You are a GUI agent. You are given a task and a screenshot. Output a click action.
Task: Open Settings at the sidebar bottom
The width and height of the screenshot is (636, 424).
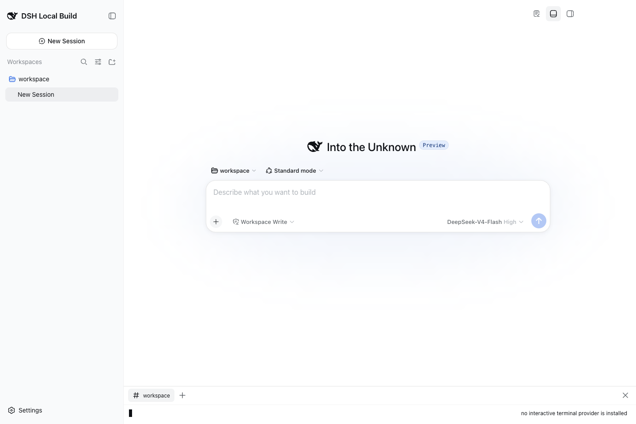coord(25,410)
